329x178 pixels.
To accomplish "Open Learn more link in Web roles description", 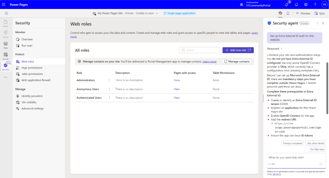I will (255, 33).
